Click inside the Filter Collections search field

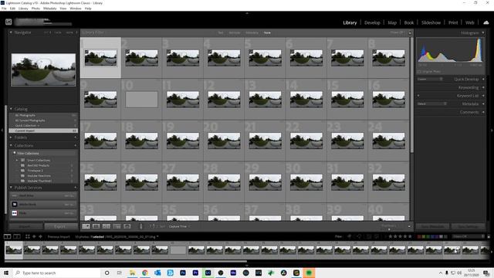tap(44, 153)
